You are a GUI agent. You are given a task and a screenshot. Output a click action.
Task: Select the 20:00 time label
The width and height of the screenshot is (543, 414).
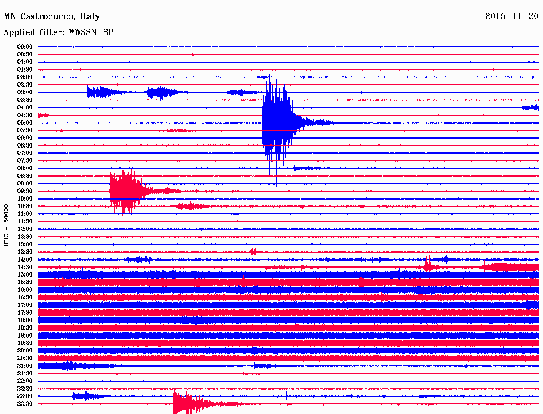pos(25,351)
